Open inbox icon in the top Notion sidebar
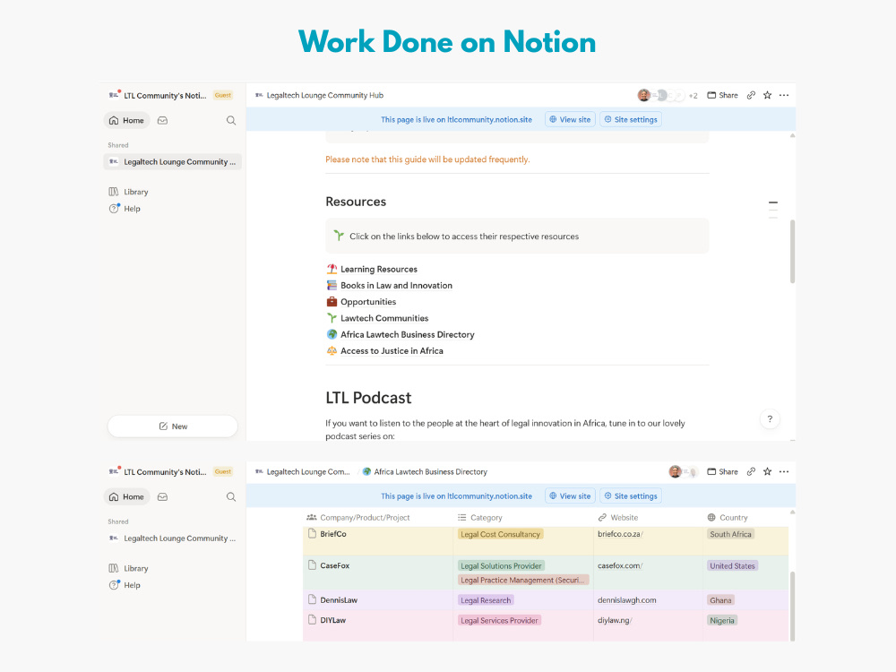This screenshot has width=896, height=672. (162, 121)
